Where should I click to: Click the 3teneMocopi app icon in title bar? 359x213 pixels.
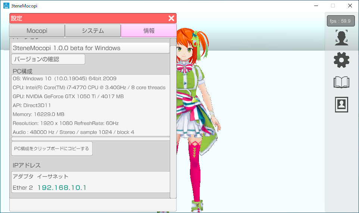(x=6, y=6)
